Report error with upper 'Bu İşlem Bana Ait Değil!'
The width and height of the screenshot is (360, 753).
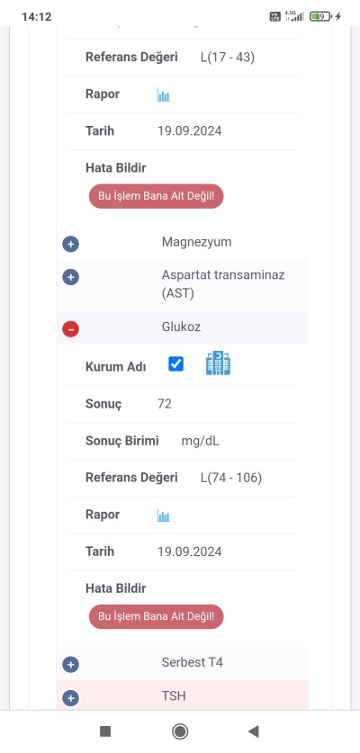(157, 196)
